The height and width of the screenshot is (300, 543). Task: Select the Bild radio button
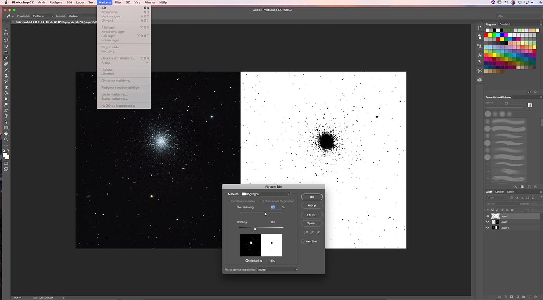(268, 260)
